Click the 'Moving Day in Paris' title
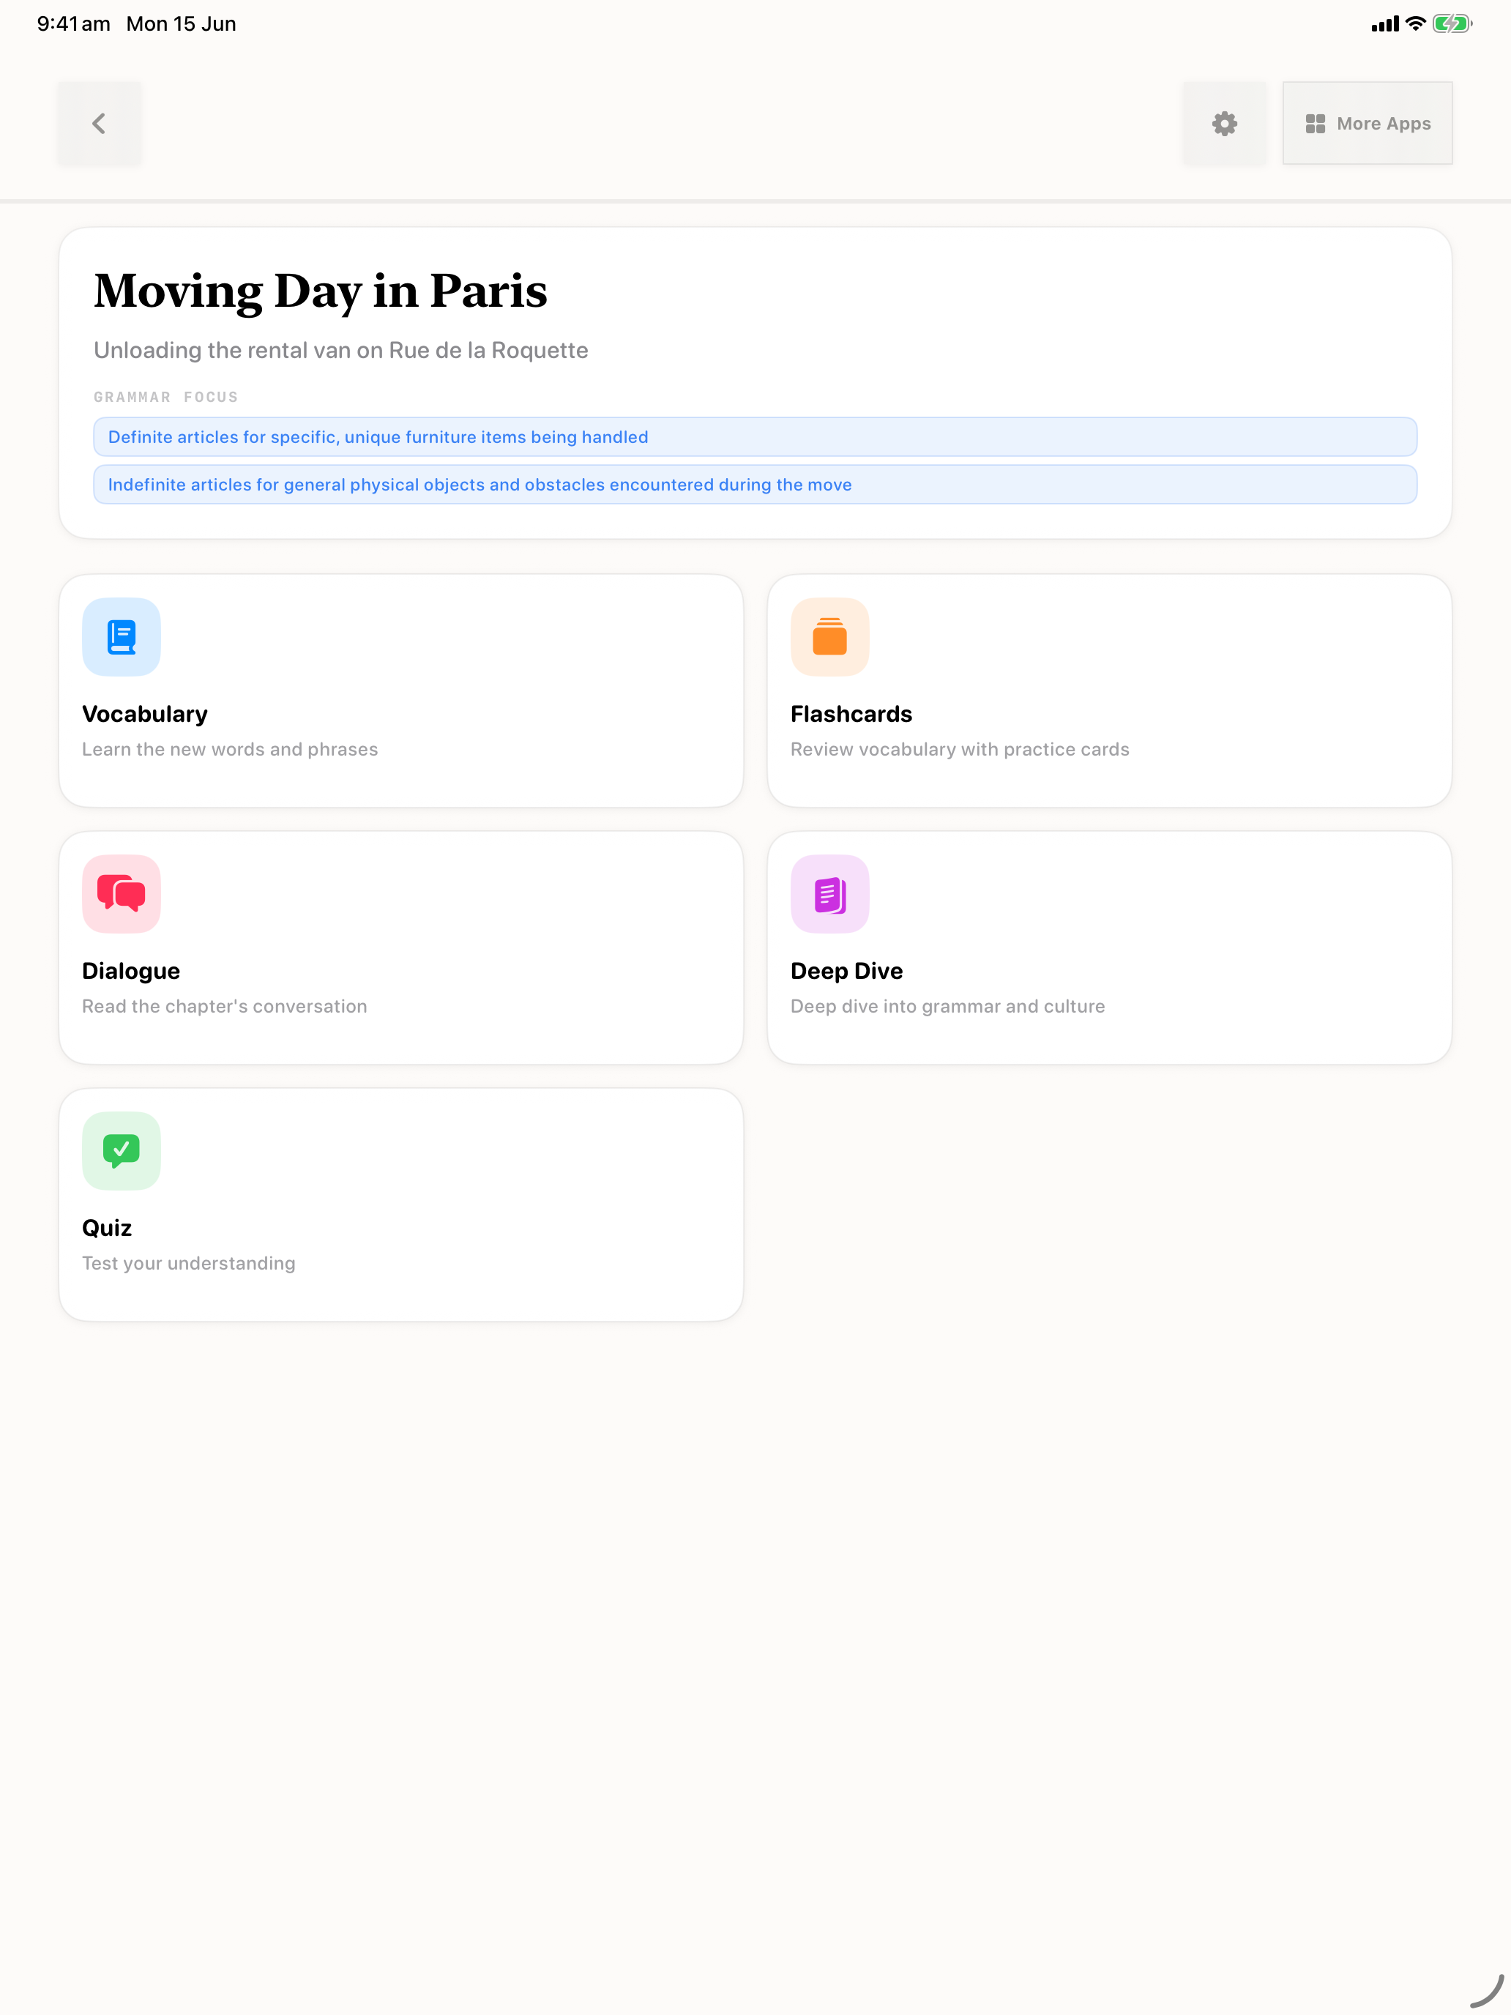 point(321,291)
